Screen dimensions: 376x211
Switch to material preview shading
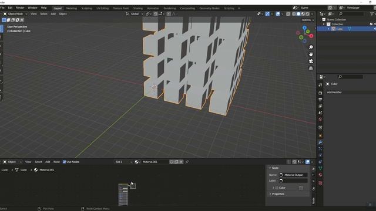(303, 14)
